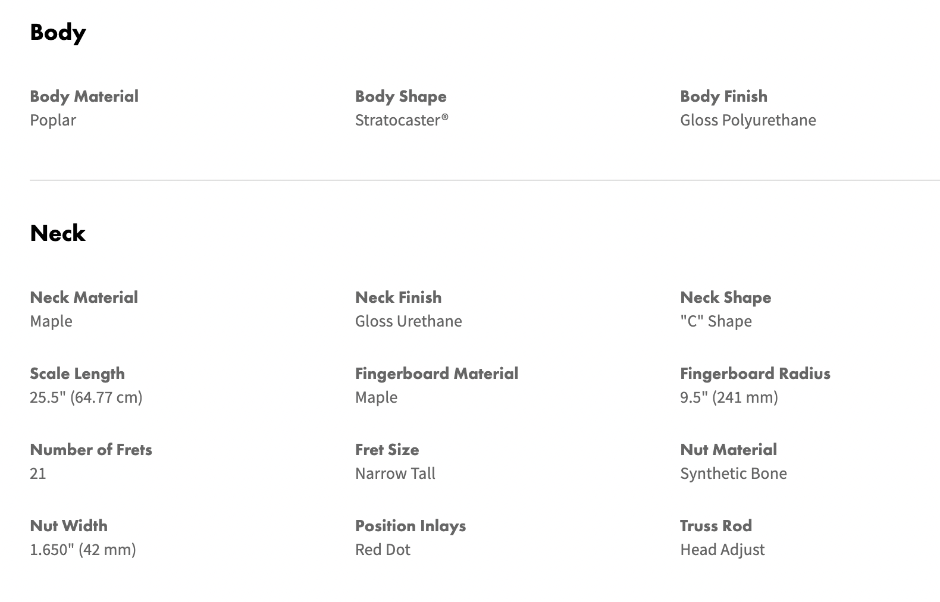Image resolution: width=940 pixels, height=602 pixels.
Task: Click the Narrow Tall fret size value
Action: click(x=396, y=474)
